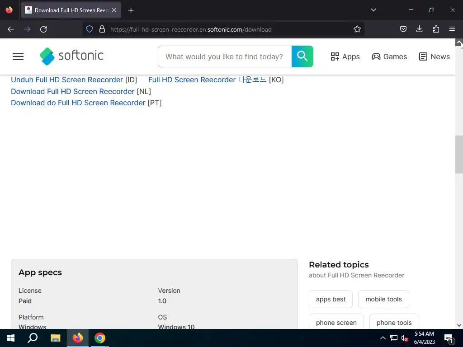Click the App specs heading

[40, 272]
